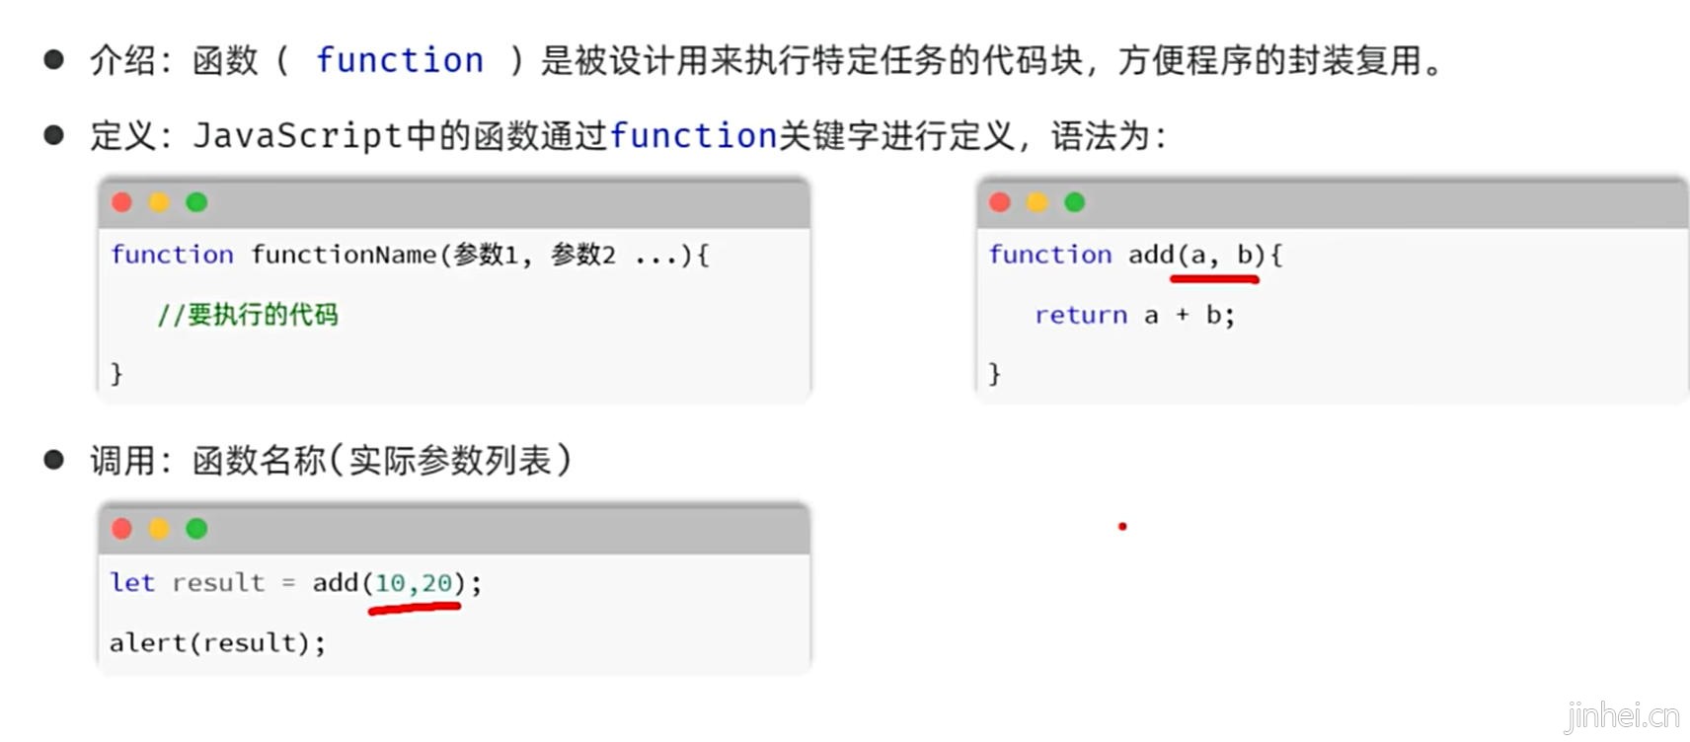Click the small red laser pointer dot
The width and height of the screenshot is (1690, 742).
[1122, 526]
